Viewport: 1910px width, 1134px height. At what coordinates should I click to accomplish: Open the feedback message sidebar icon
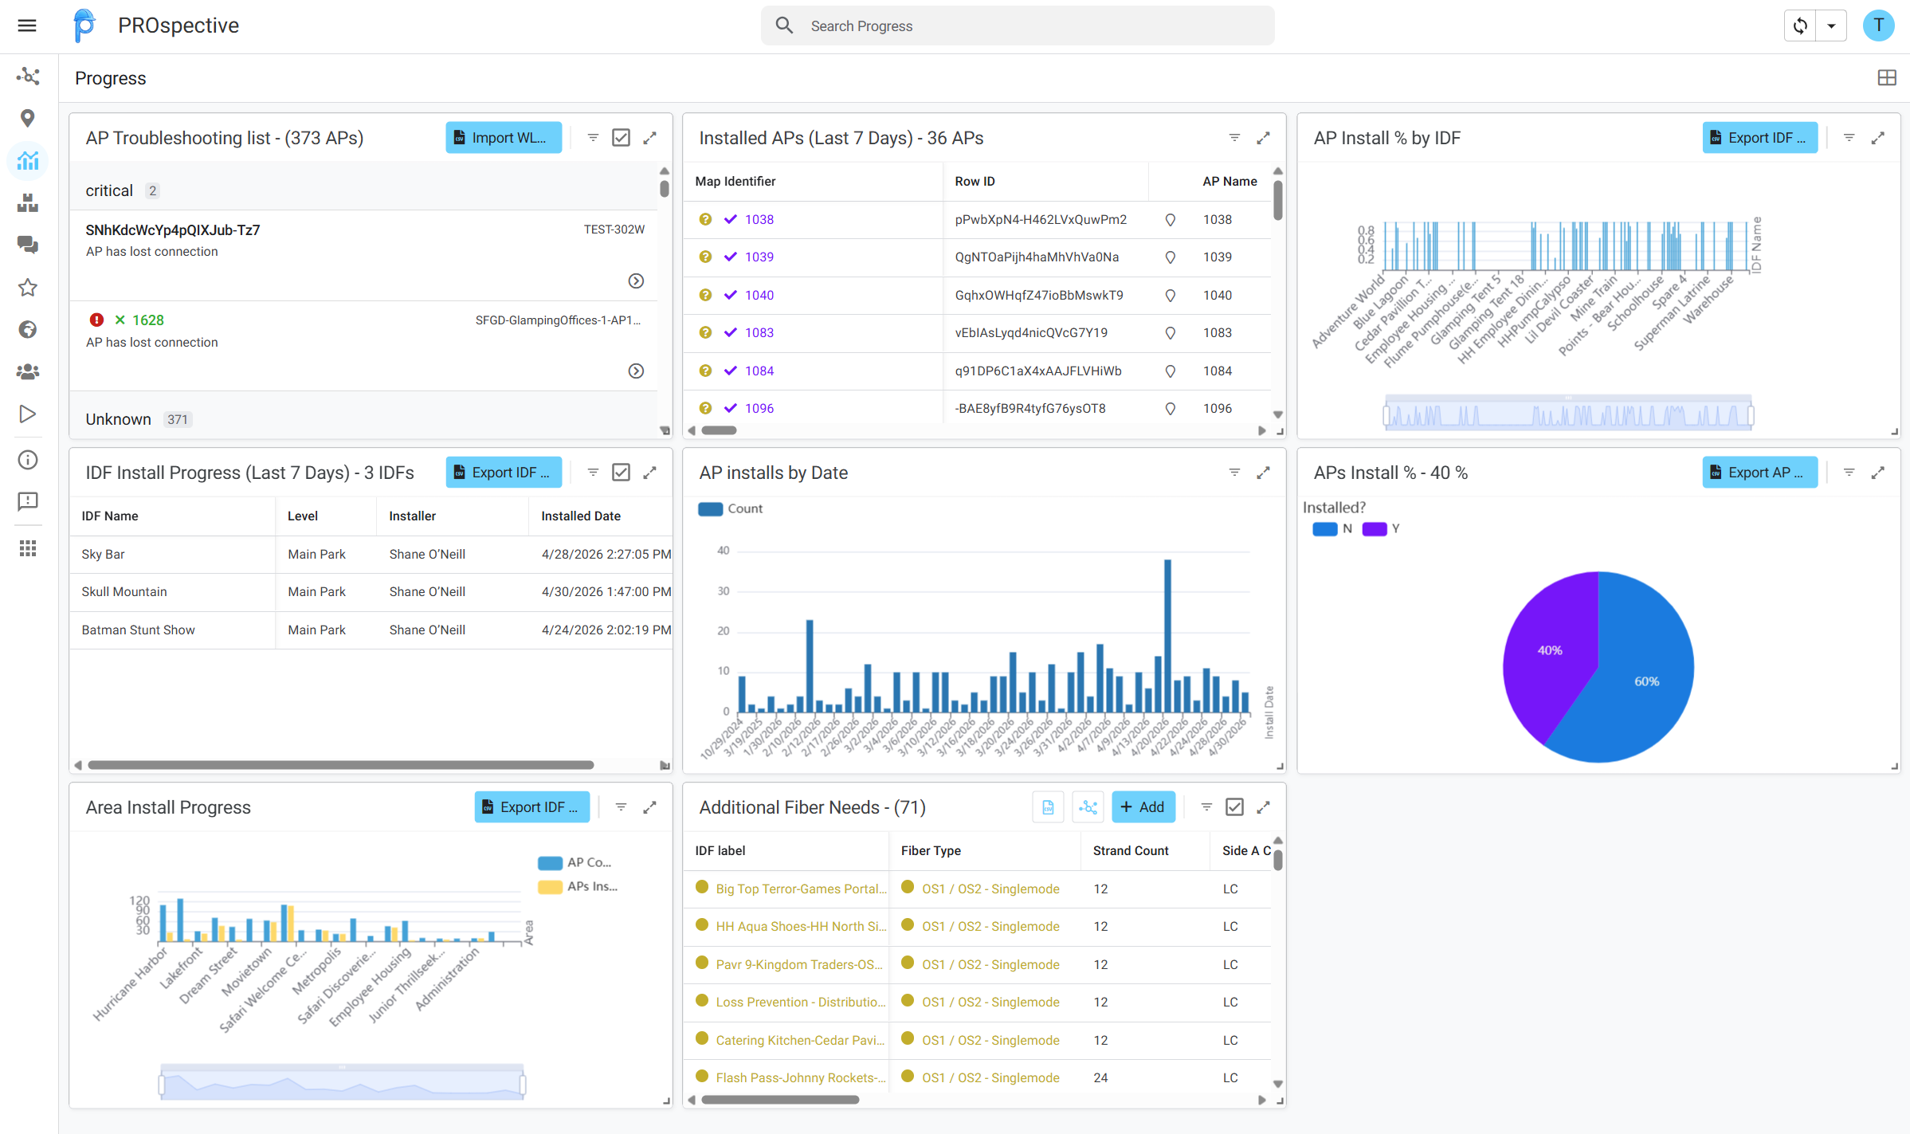28,501
